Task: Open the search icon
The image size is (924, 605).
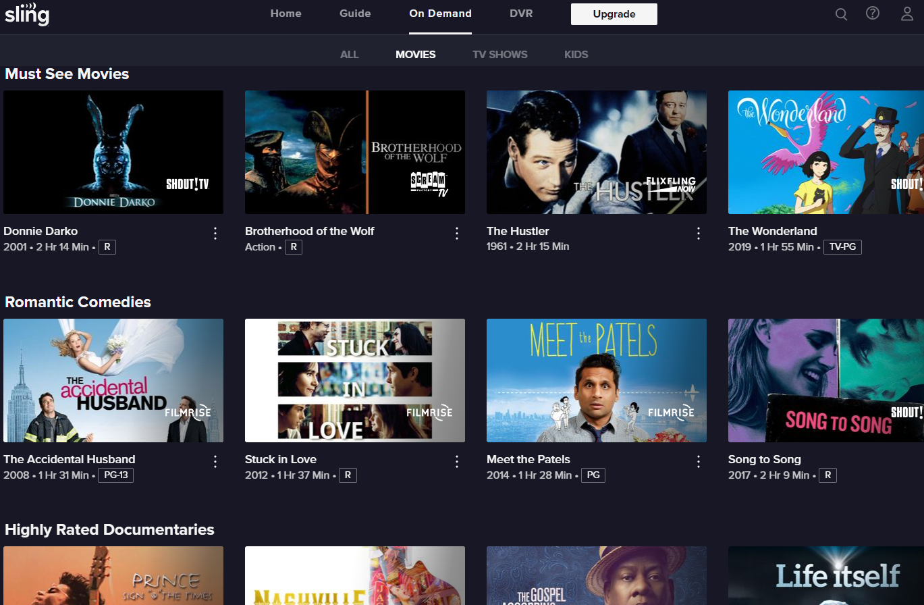Action: [x=841, y=14]
